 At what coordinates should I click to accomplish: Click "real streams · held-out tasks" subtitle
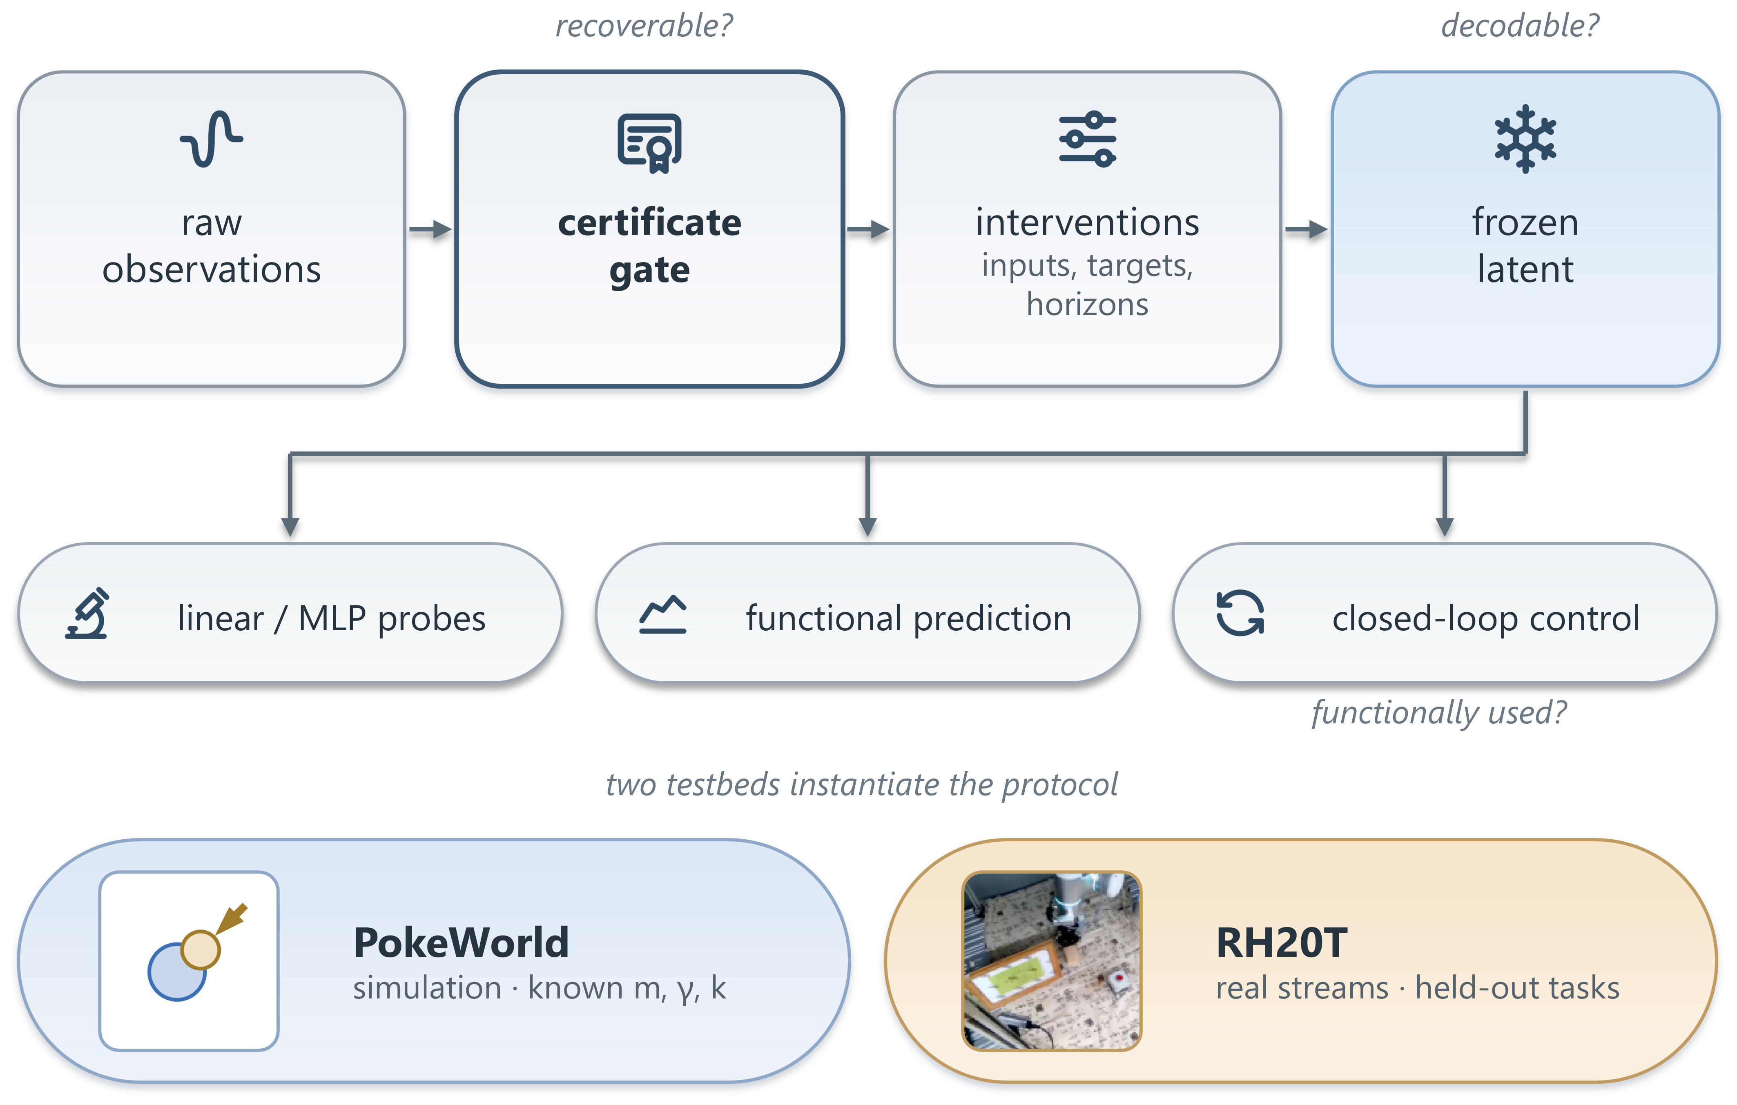coord(1418,987)
